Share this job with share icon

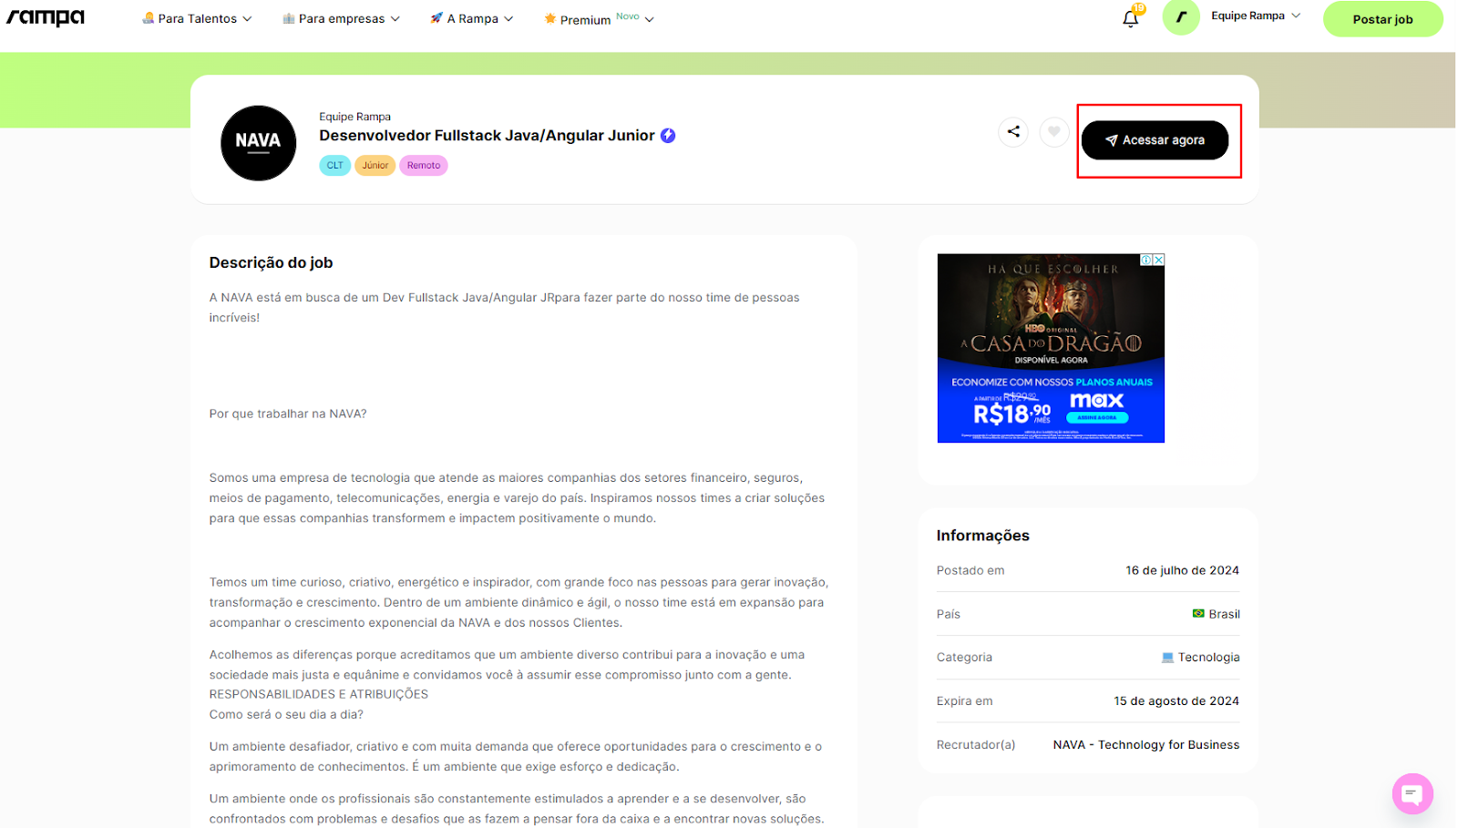pos(1013,132)
